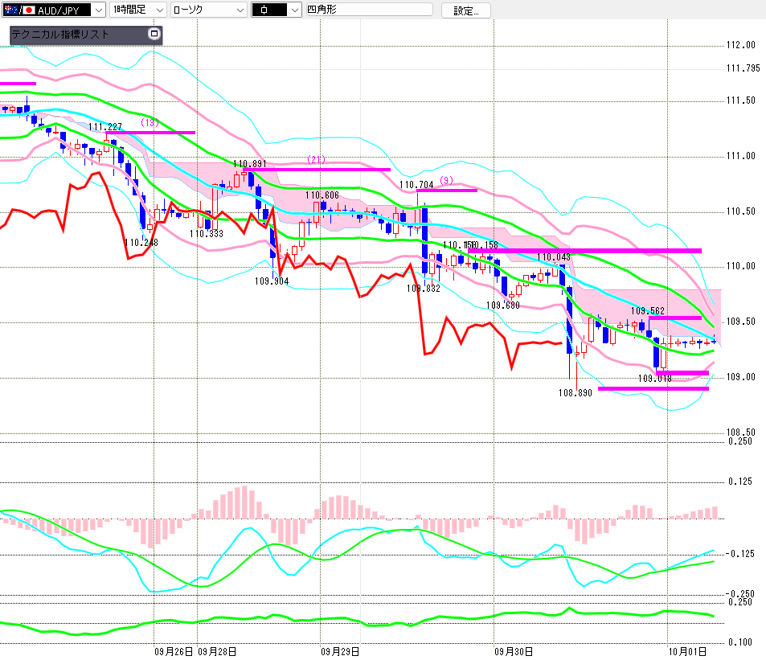Click the 0.100 indicator axis value

[x=740, y=642]
